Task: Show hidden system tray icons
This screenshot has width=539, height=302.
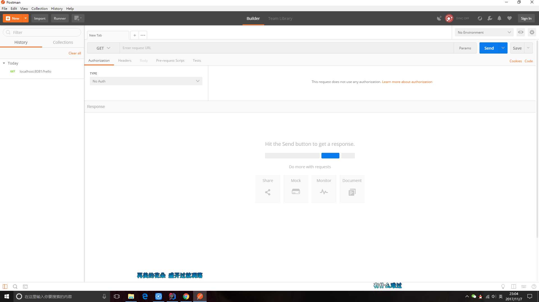Action: 467,296
